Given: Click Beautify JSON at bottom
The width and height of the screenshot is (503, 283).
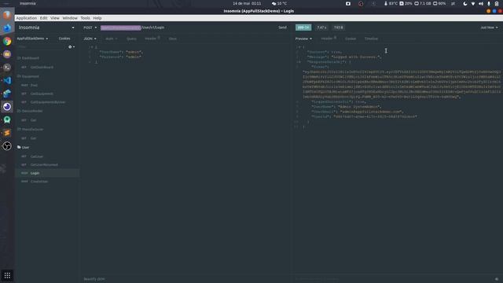Looking at the screenshot, I should pos(94,279).
